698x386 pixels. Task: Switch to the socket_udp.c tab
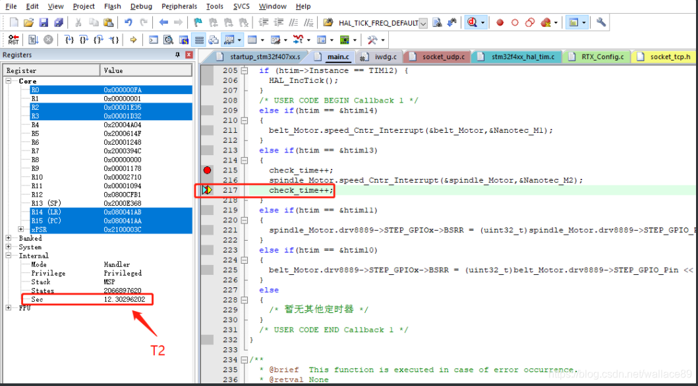click(436, 57)
